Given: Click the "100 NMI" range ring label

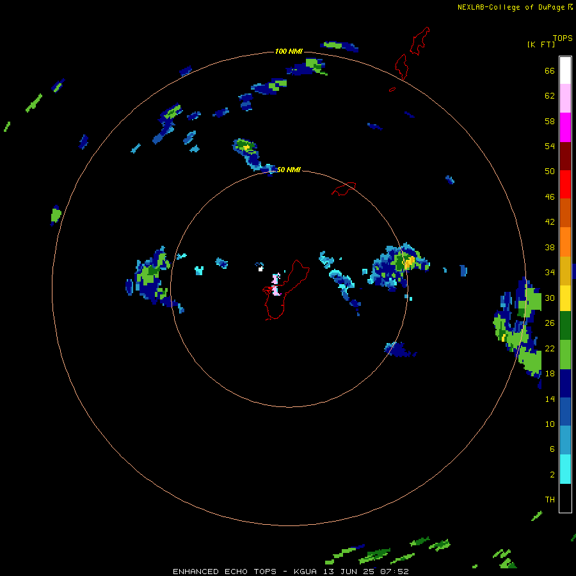Looking at the screenshot, I should point(289,51).
